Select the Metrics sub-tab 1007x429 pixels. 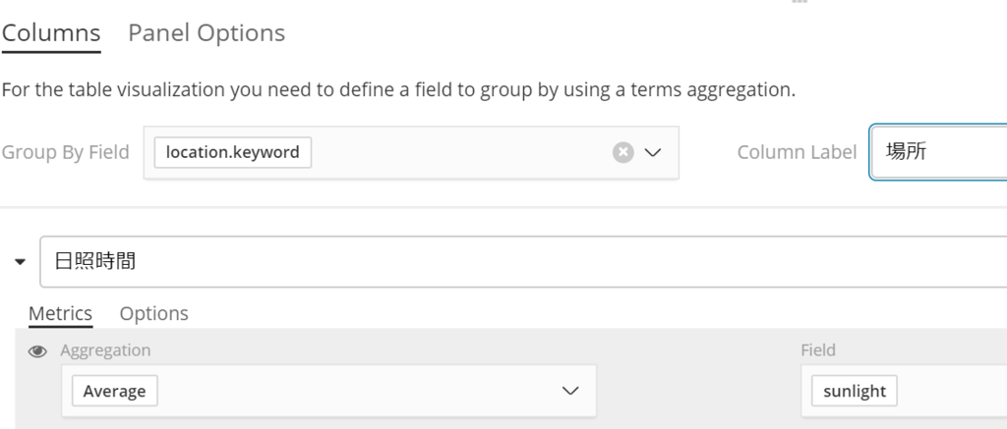[60, 313]
